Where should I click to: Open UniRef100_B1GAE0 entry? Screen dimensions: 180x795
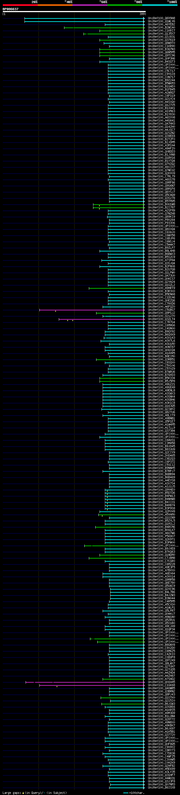tap(161, 86)
